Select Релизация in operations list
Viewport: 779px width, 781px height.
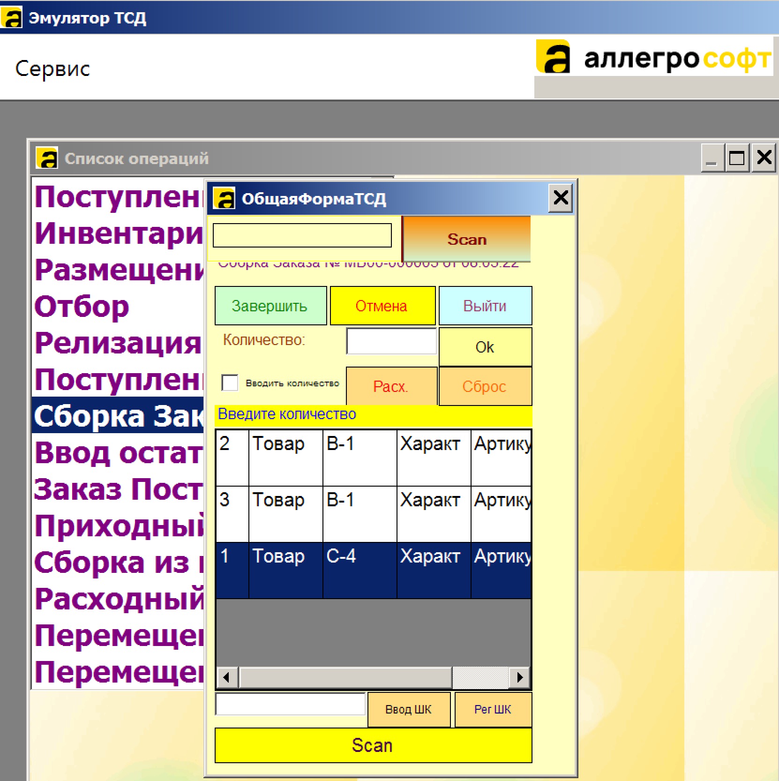[118, 343]
